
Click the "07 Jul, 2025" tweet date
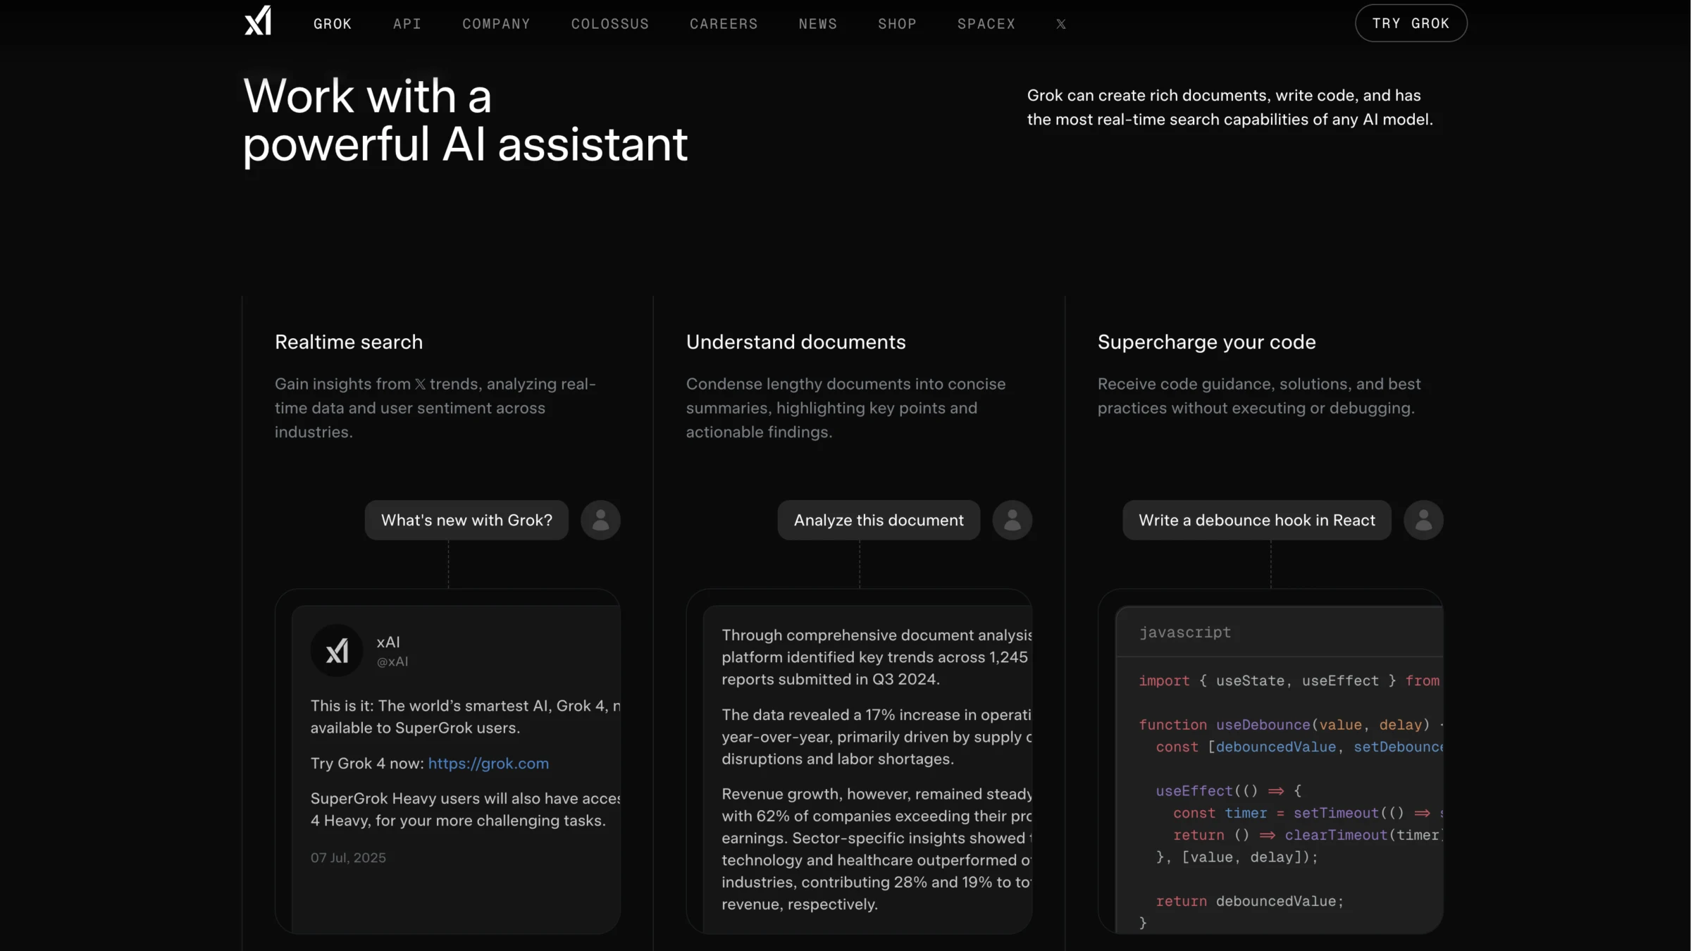(348, 858)
